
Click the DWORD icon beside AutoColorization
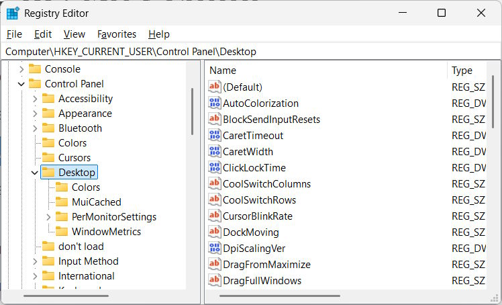[215, 103]
